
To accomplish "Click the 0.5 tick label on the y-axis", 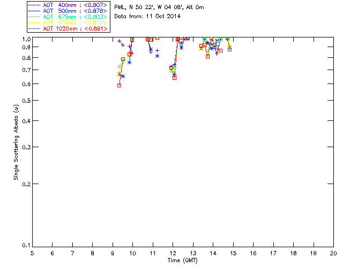I will click(24, 101).
